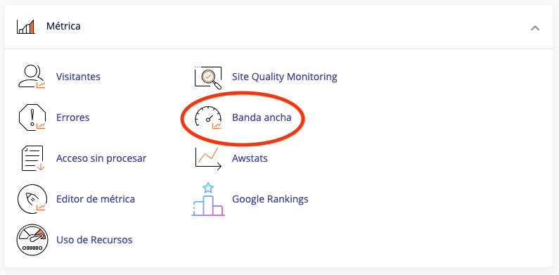Open the Editor de métrica link
This screenshot has width=559, height=275.
96,198
